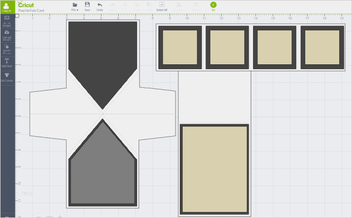This screenshot has width=352, height=218.
Task: Select the fourth beige square on the right
Action: (x=322, y=47)
